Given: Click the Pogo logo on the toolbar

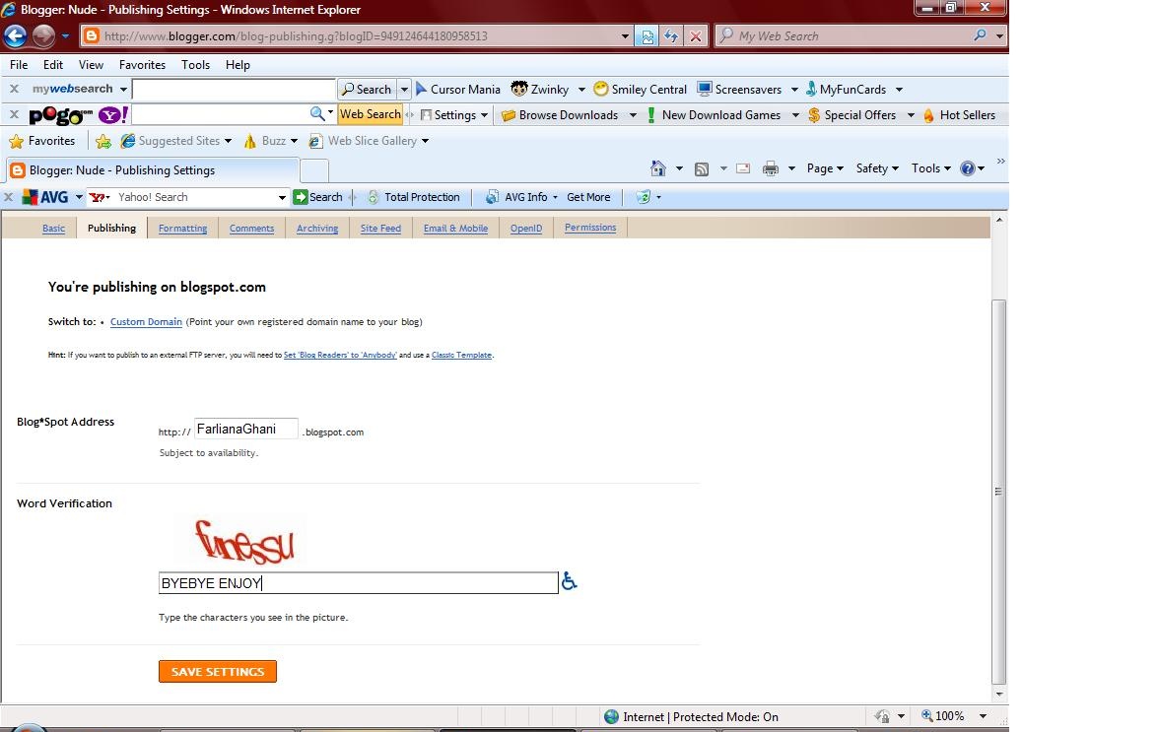Looking at the screenshot, I should click(x=60, y=116).
